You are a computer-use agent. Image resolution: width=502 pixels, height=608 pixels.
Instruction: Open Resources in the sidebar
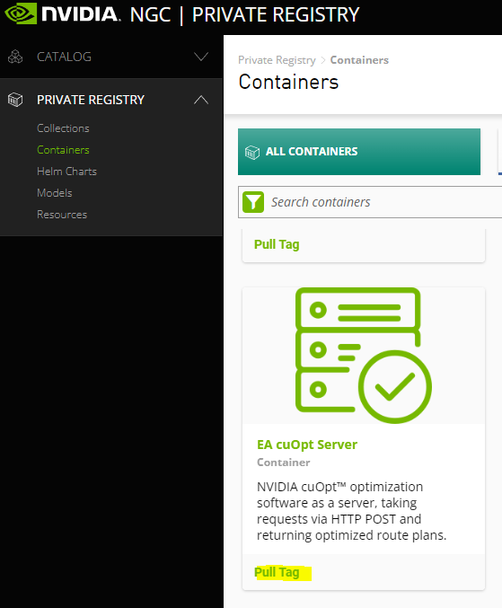(62, 215)
